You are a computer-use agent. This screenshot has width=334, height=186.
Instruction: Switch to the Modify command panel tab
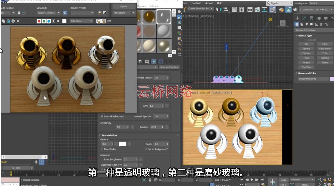point(304,18)
